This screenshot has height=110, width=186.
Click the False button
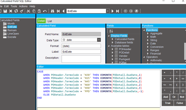pos(180,103)
